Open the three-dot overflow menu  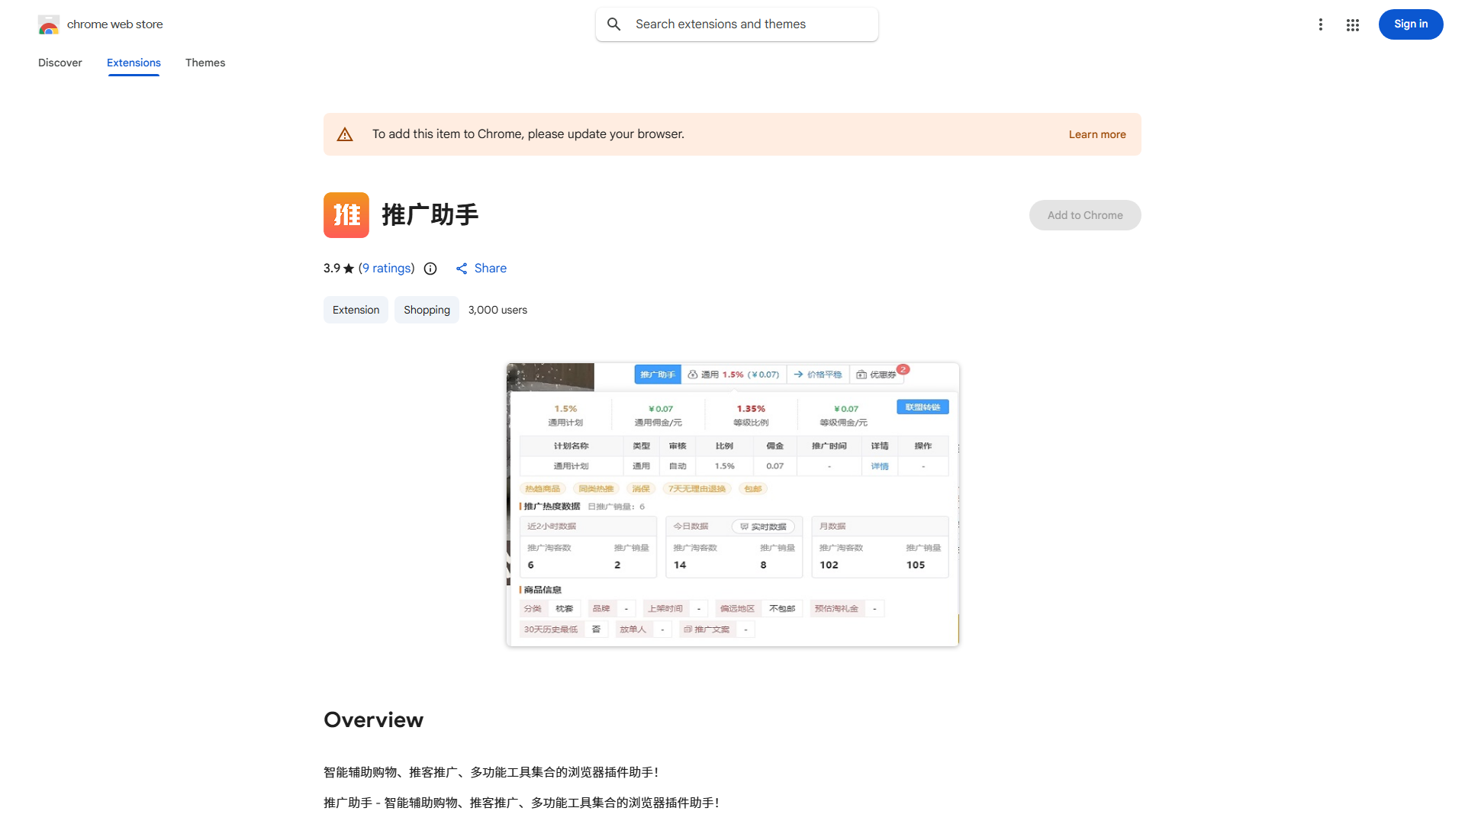1321,24
